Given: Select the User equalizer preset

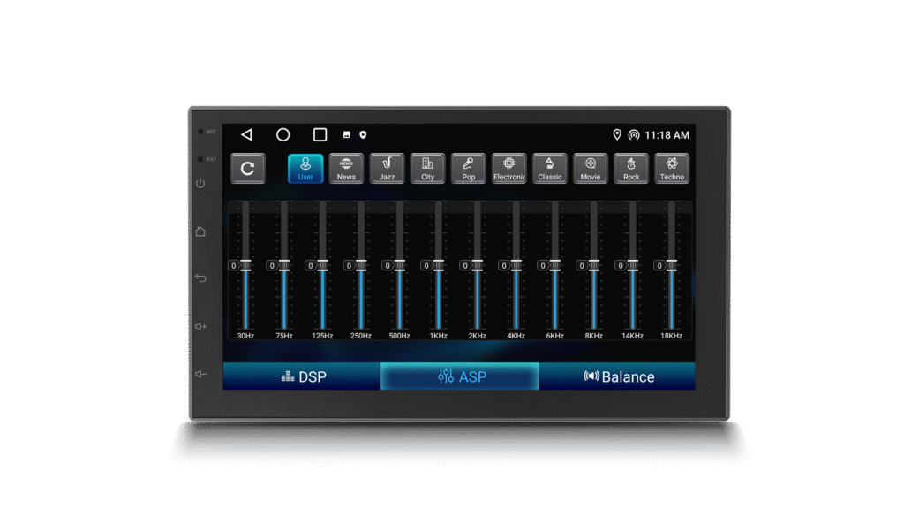Looking at the screenshot, I should point(305,168).
